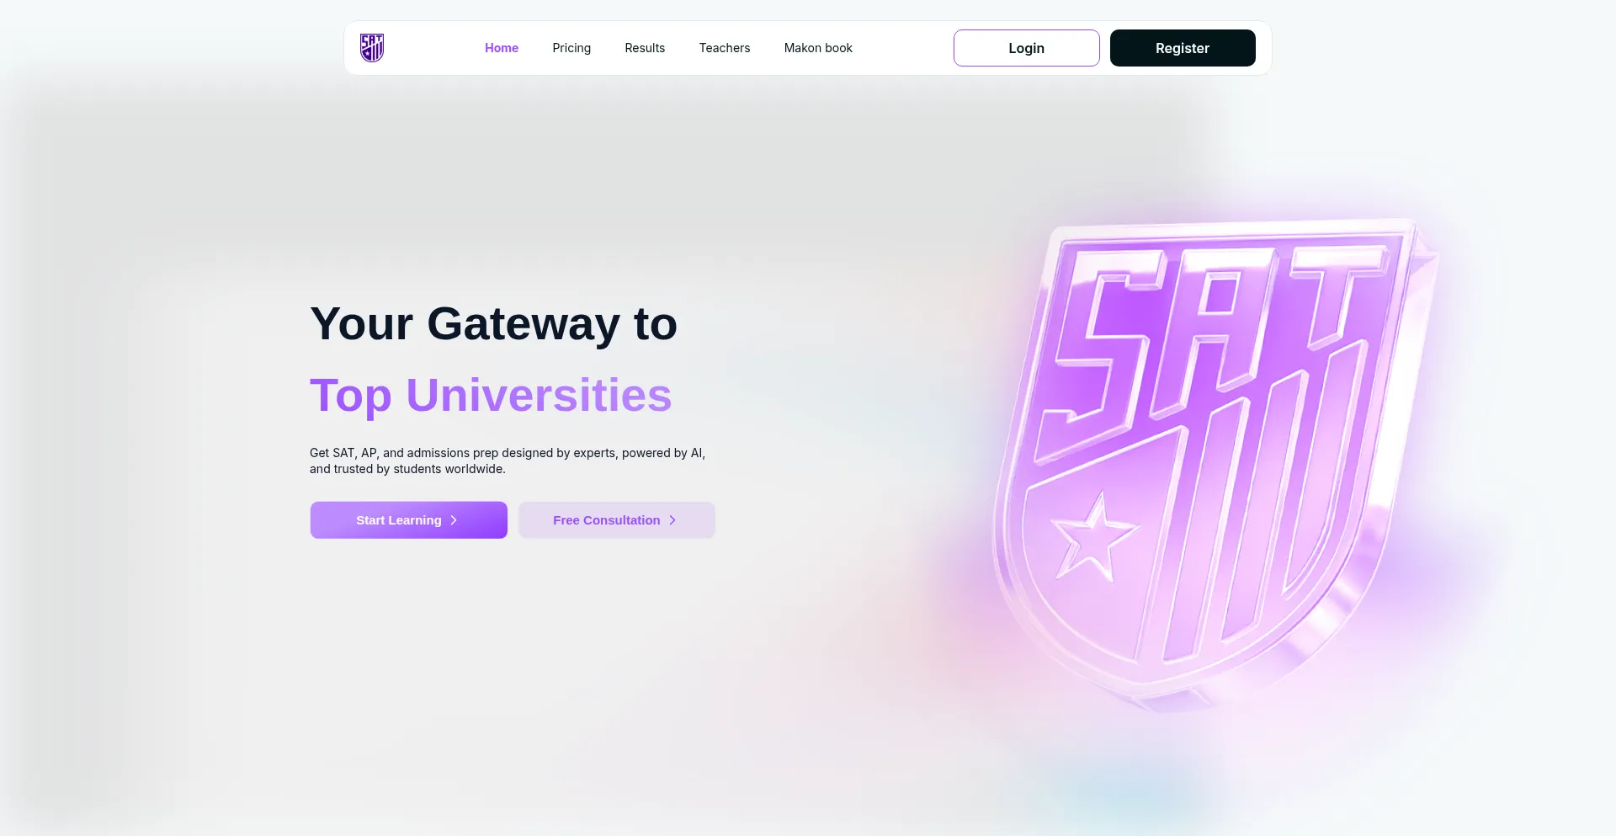Click the "Get SAT, AP, and admissions" text line
This screenshot has width=1616, height=836.
click(x=508, y=453)
